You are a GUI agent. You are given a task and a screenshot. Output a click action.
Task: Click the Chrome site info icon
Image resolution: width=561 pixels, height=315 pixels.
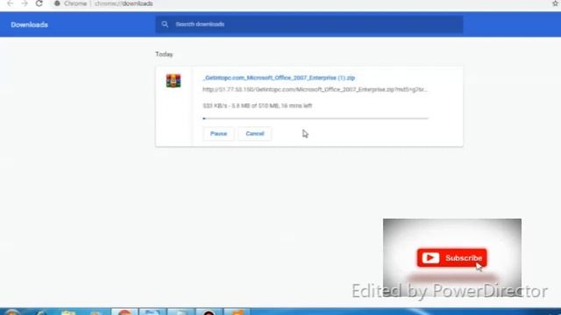coord(57,3)
